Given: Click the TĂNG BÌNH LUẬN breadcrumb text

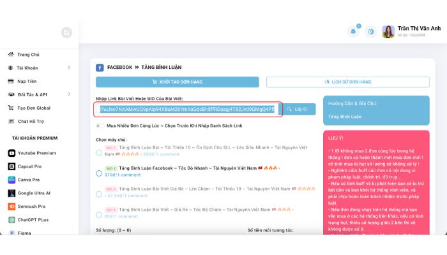Looking at the screenshot, I should click(x=162, y=68).
